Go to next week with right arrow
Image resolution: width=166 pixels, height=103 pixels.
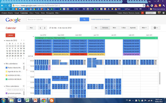coord(45,28)
